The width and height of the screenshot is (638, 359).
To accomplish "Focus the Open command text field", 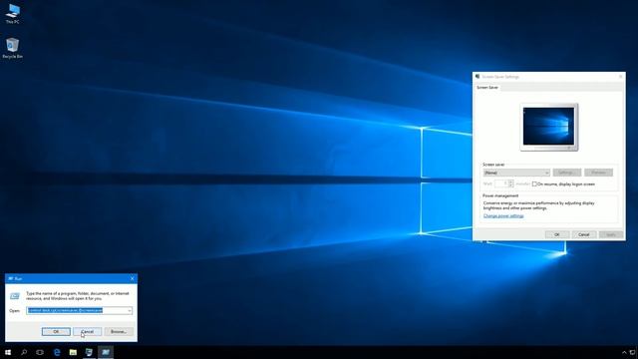I will tap(77, 310).
